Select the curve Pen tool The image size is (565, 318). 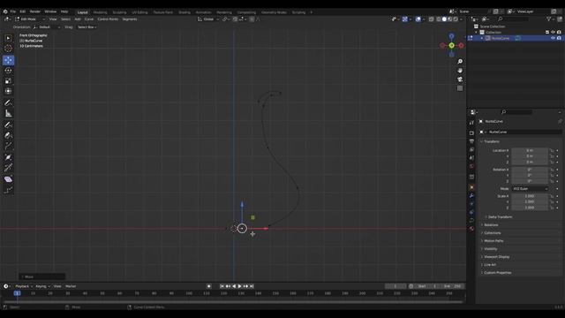(x=8, y=135)
